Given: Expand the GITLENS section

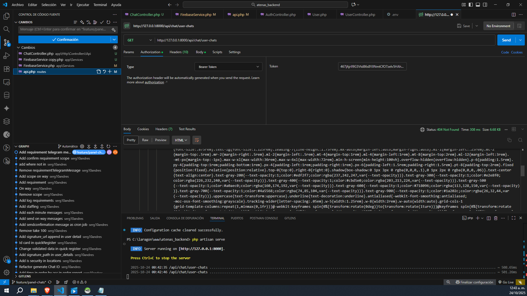Looking at the screenshot, I should 25,276.
